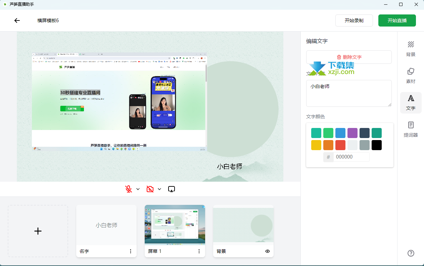Viewport: 424px width, 266px height.
Task: Click the screen share icon
Action: pos(172,189)
